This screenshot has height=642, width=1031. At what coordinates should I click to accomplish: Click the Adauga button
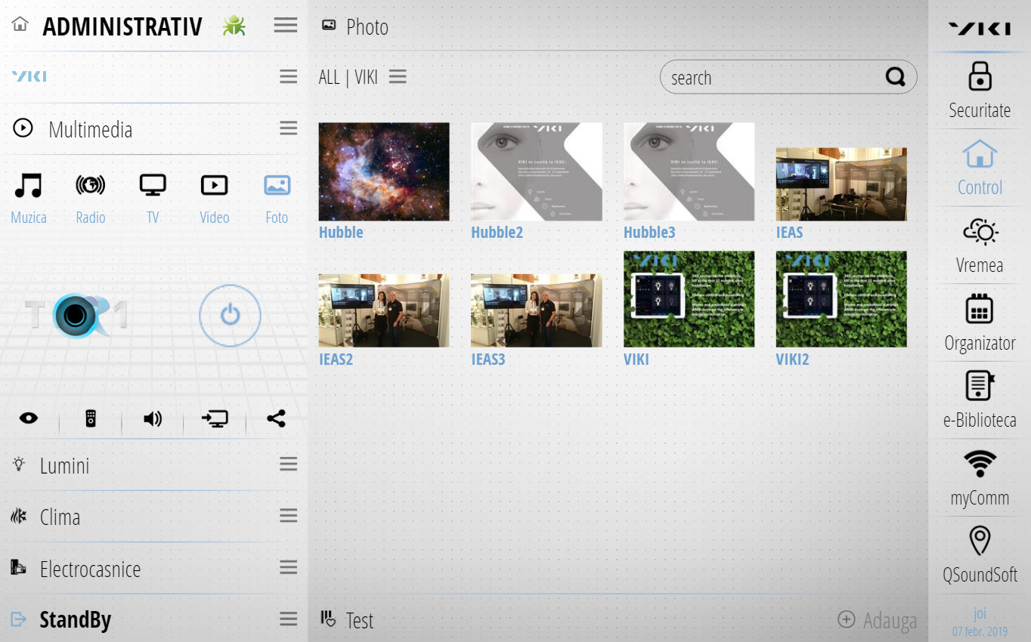coord(878,620)
